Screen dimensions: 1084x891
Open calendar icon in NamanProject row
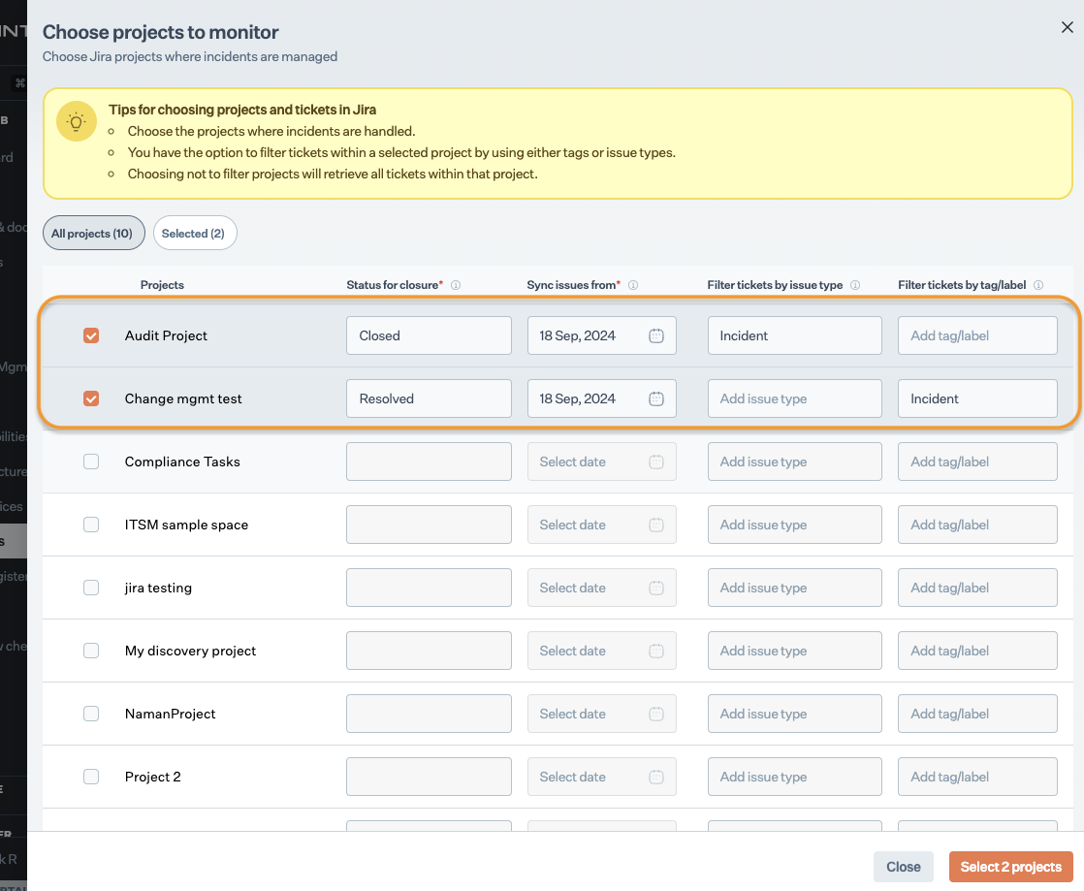(656, 714)
